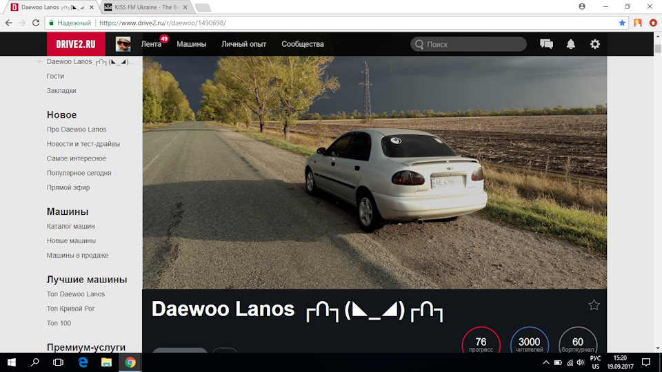
Task: Open Лента feed menu item
Action: (151, 44)
